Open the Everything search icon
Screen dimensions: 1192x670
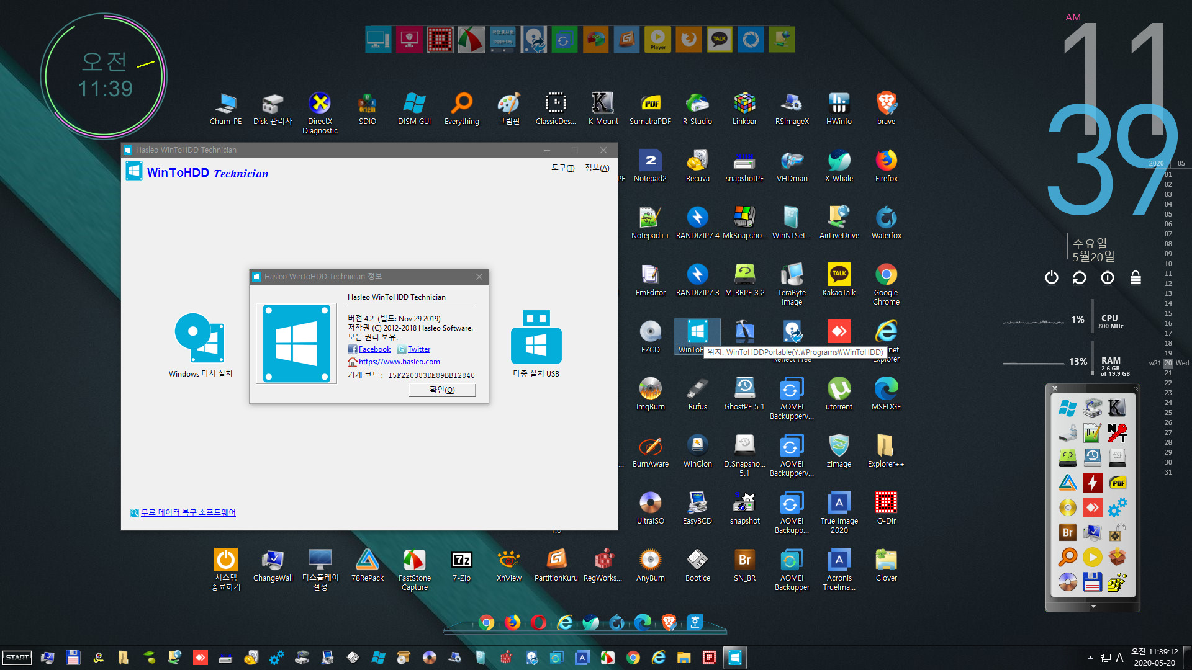462,109
